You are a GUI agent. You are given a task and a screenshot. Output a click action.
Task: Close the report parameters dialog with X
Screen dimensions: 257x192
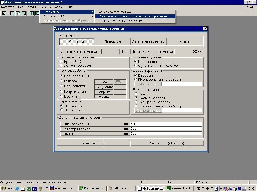point(205,28)
